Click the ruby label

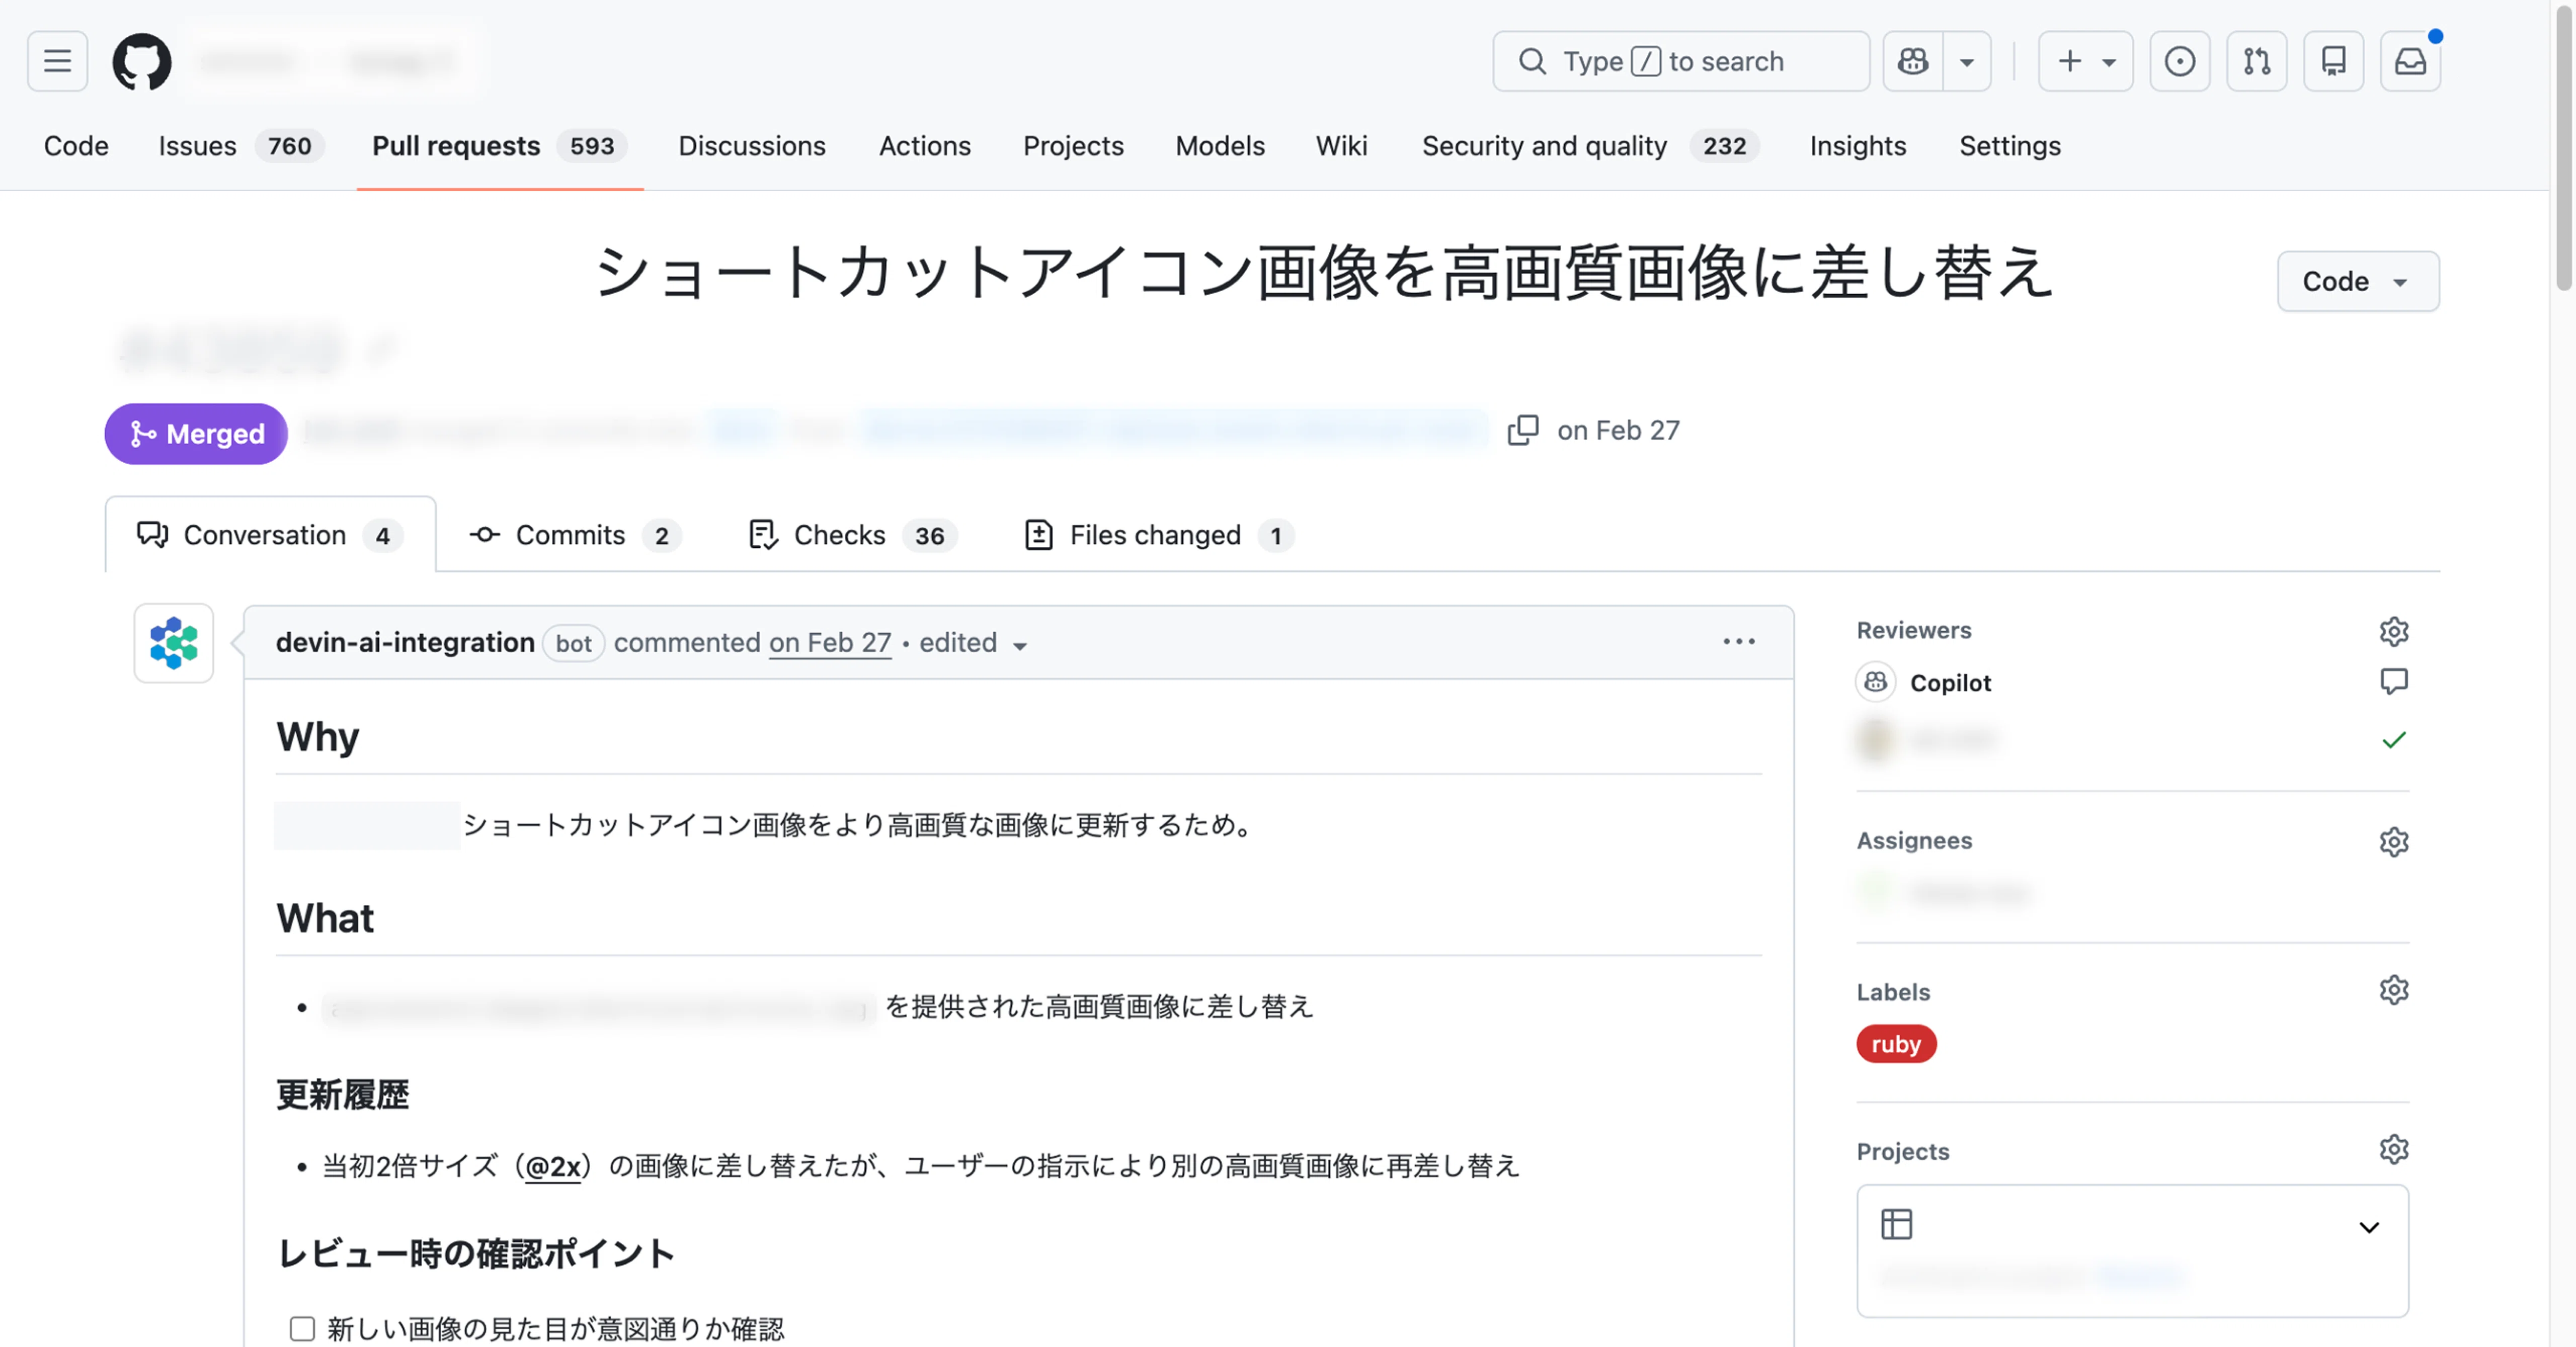point(1896,1044)
